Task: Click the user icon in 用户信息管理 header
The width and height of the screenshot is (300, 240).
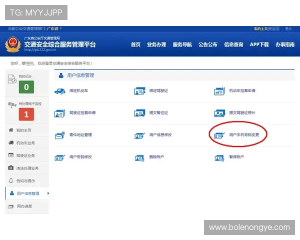Action: pos(61,75)
